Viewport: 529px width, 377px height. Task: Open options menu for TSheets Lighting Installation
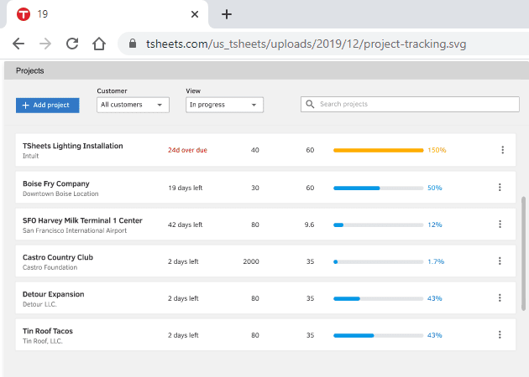(x=503, y=150)
